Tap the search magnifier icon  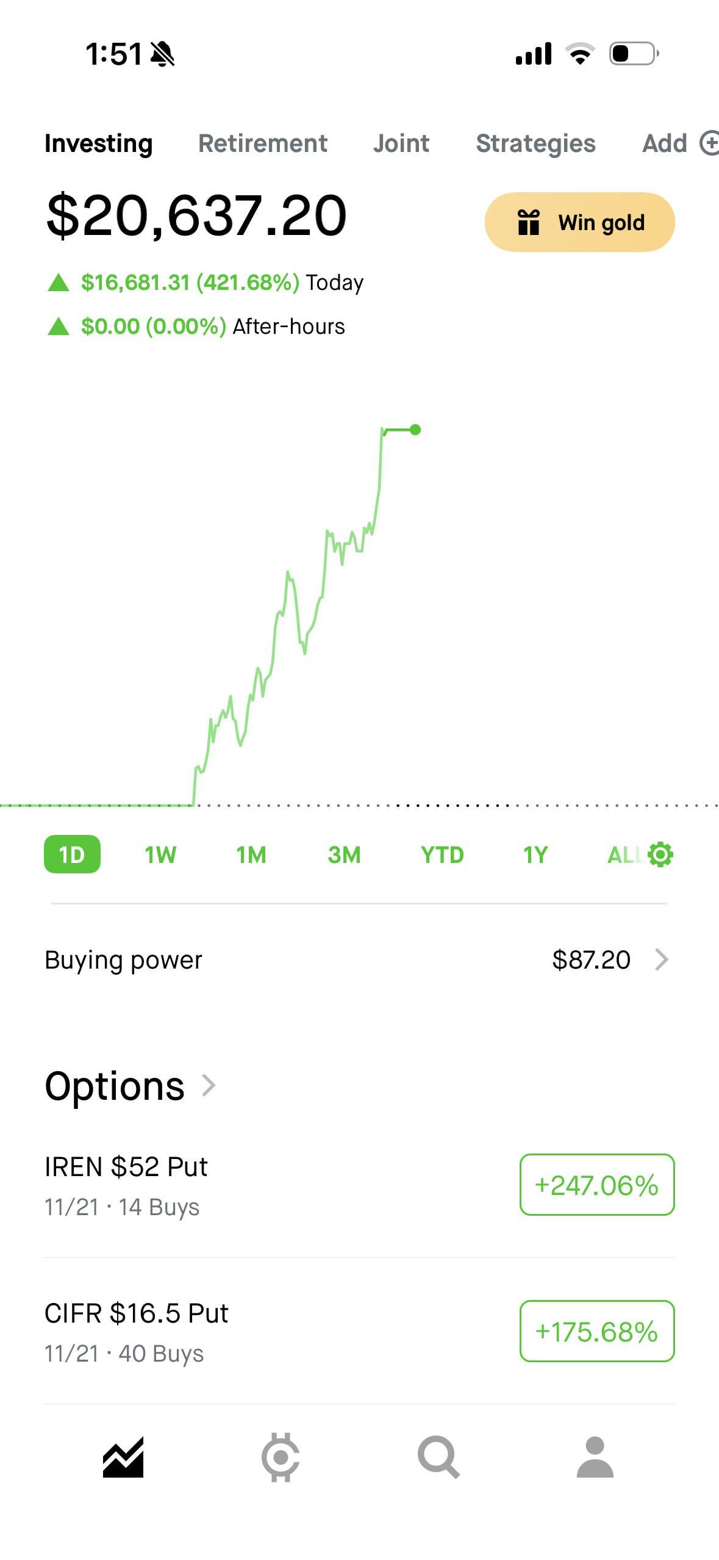pos(438,1457)
